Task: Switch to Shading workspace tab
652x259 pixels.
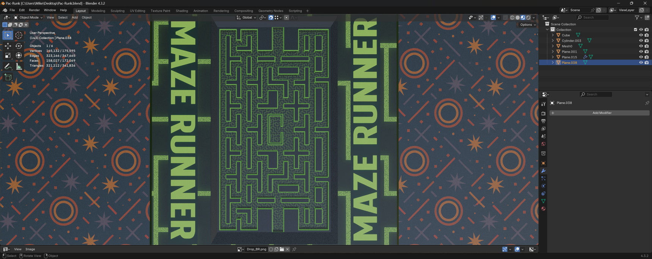Action: coord(182,11)
